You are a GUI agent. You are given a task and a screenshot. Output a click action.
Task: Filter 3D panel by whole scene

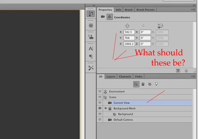136,84
